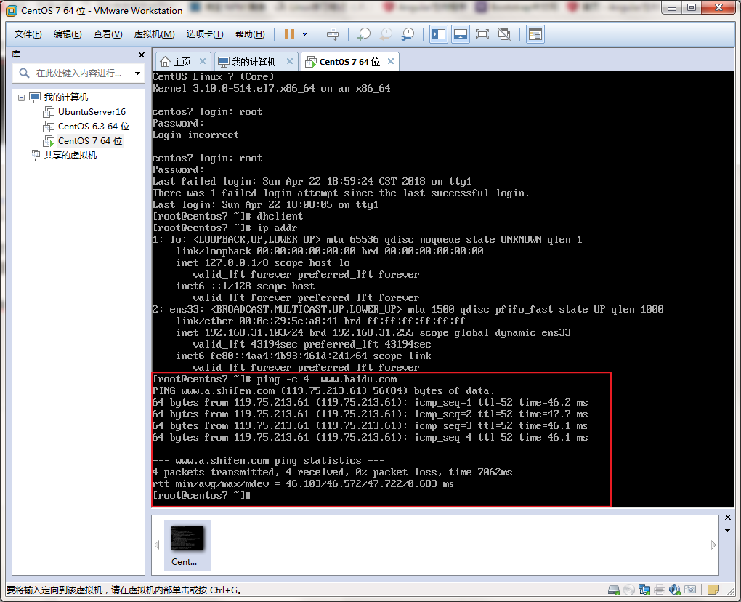Toggle the thumbnail bar visibility
The image size is (741, 602).
[x=461, y=34]
